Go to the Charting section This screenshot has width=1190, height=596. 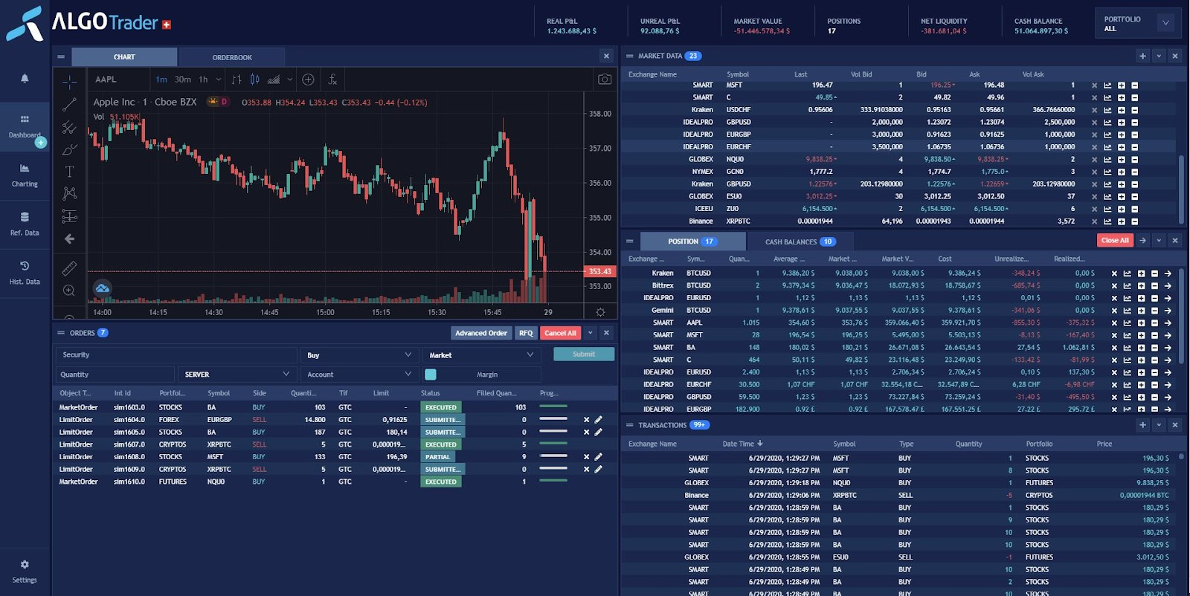point(25,175)
